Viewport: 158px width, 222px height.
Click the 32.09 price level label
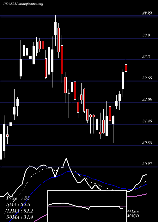coord(147,100)
